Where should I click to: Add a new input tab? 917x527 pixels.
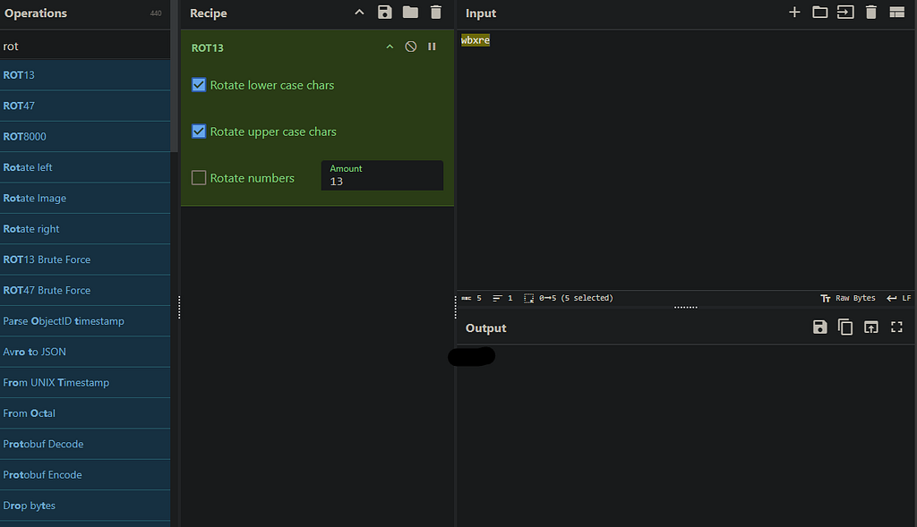point(794,13)
